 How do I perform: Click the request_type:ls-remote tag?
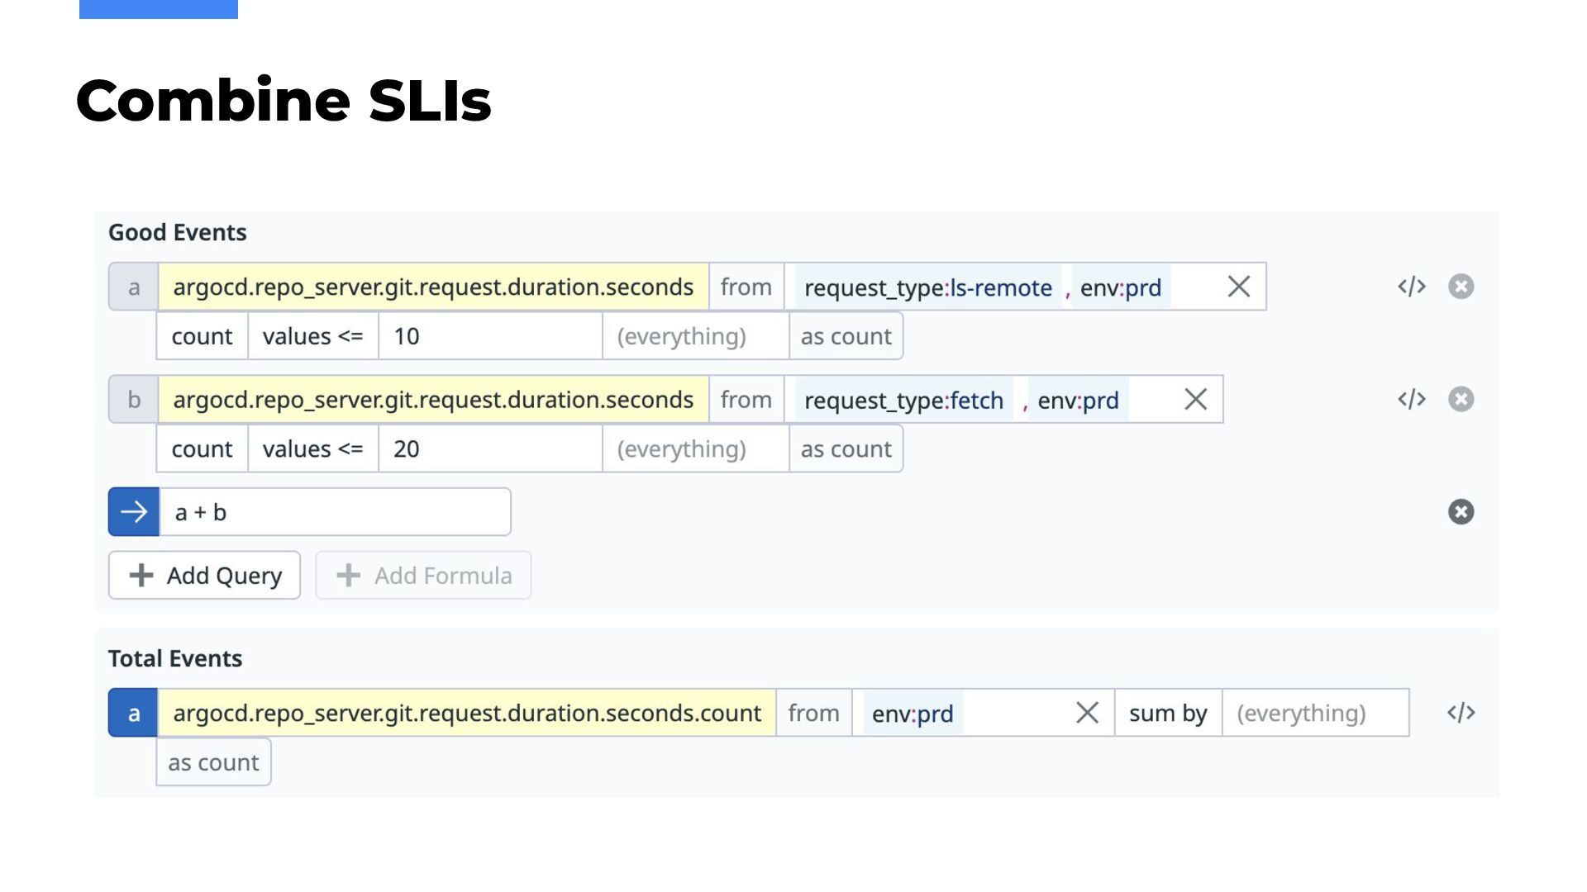click(928, 287)
